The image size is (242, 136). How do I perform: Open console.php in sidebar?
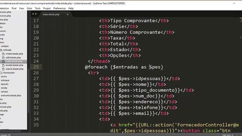pyautogui.click(x=6, y=107)
